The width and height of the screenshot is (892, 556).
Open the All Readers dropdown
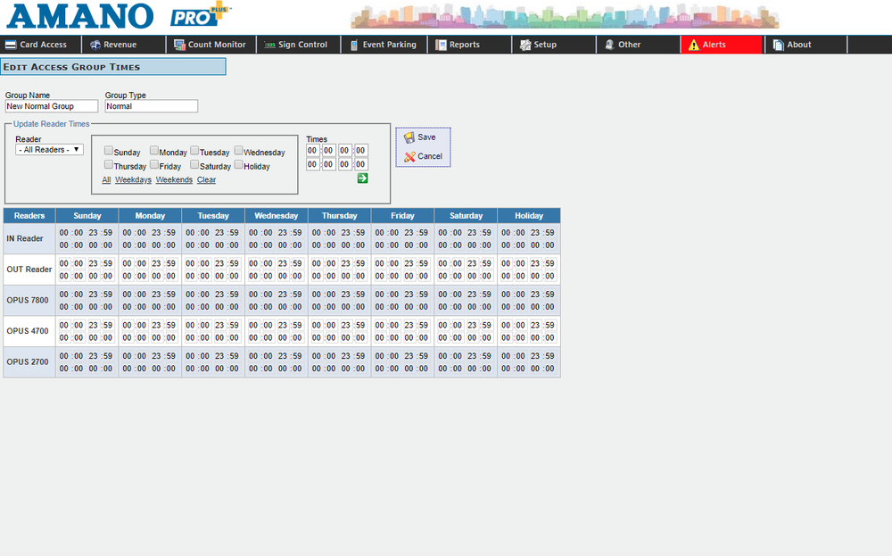(x=49, y=150)
